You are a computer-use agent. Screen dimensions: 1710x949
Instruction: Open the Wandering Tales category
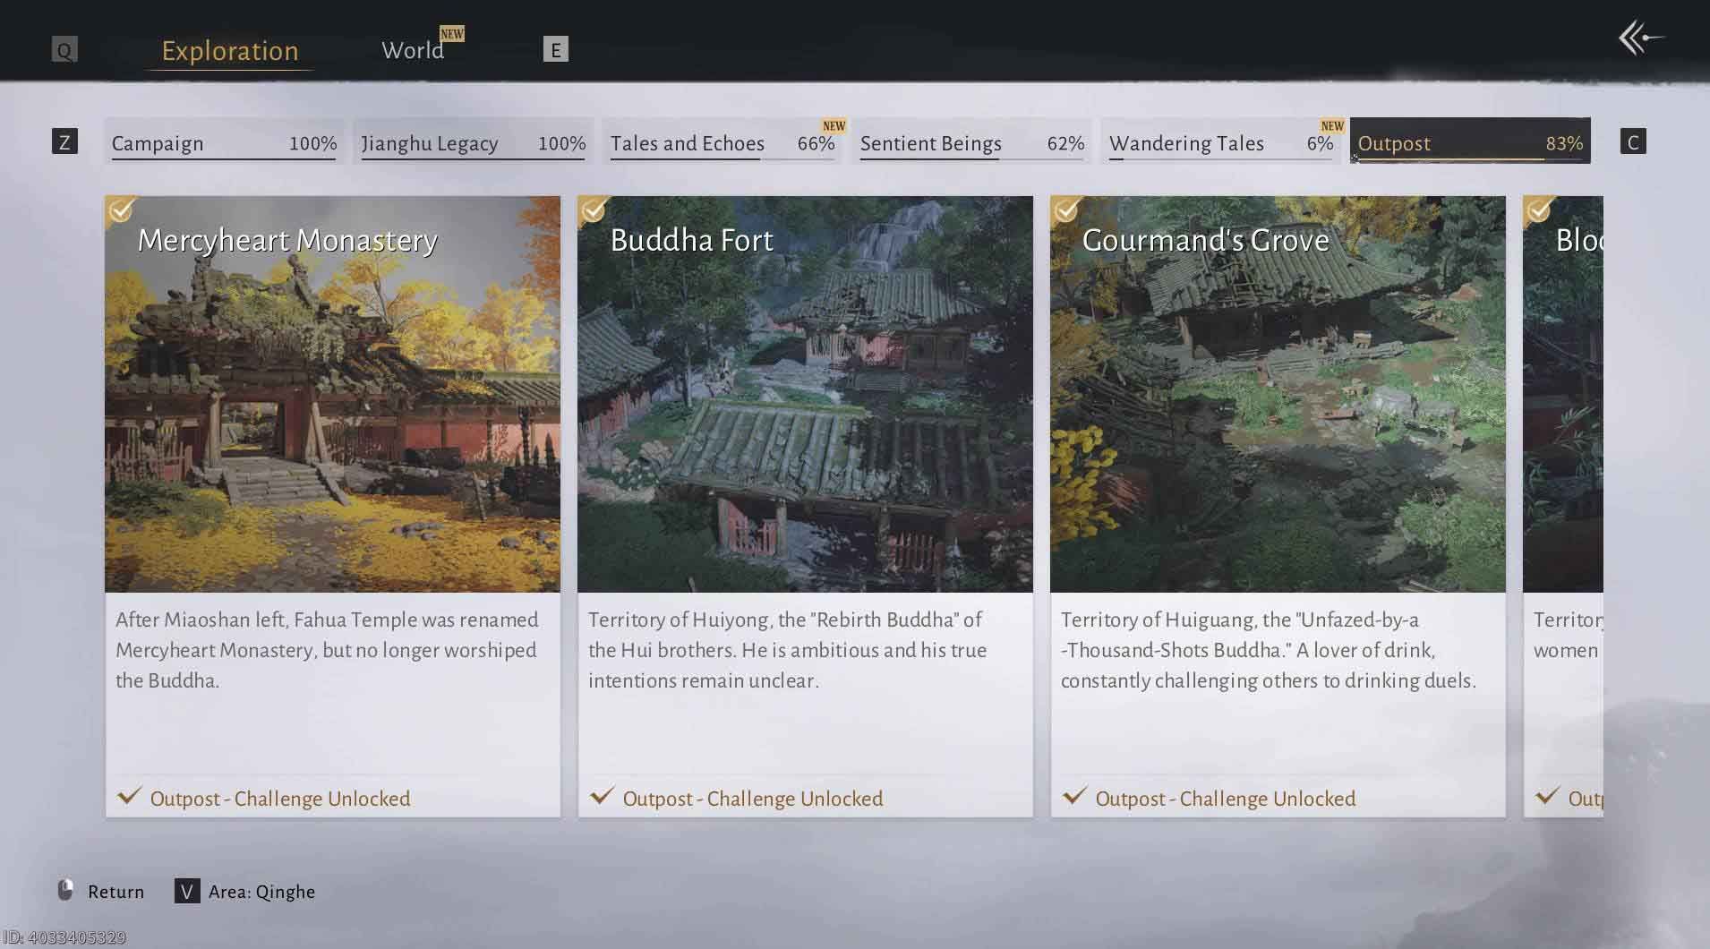(x=1221, y=141)
